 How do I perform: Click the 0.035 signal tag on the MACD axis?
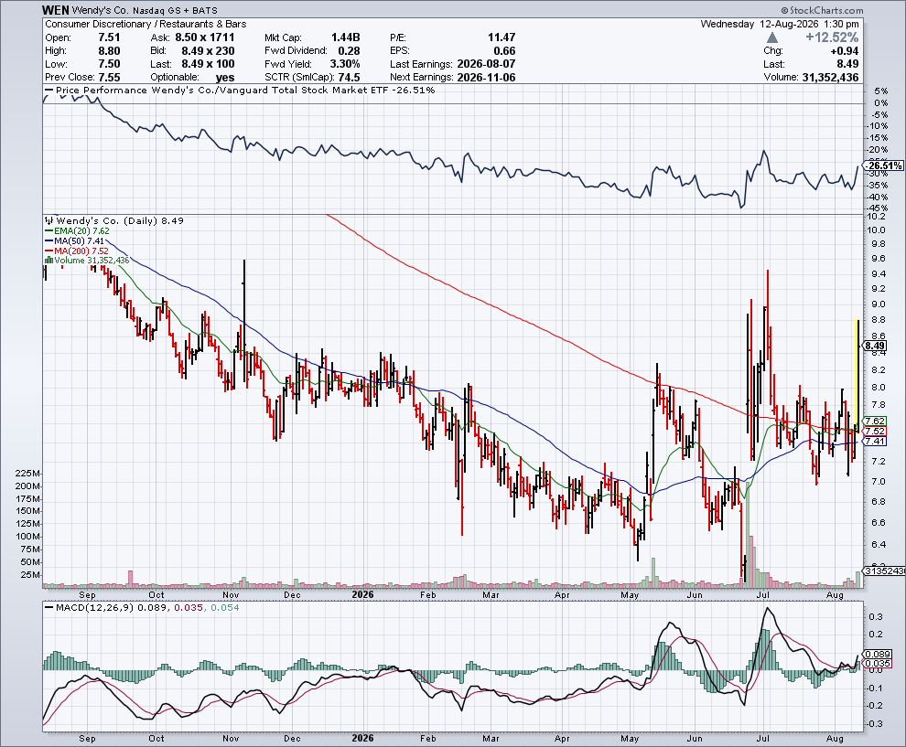coord(879,664)
